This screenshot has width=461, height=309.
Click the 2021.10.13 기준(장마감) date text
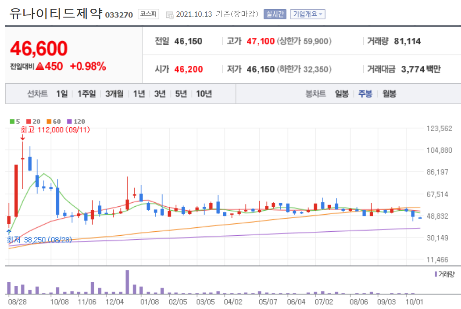[x=217, y=14]
